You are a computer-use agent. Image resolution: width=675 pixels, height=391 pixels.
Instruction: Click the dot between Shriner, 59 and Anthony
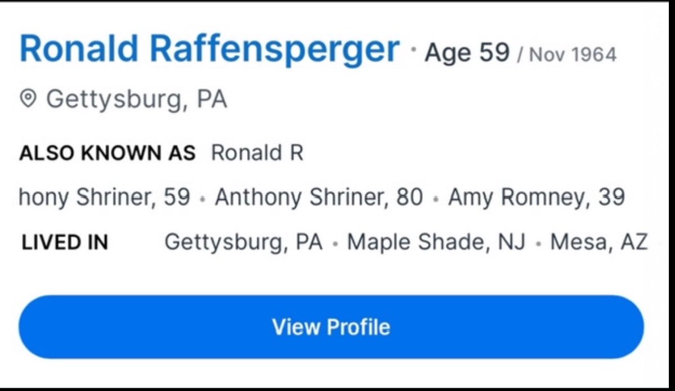pyautogui.click(x=203, y=199)
